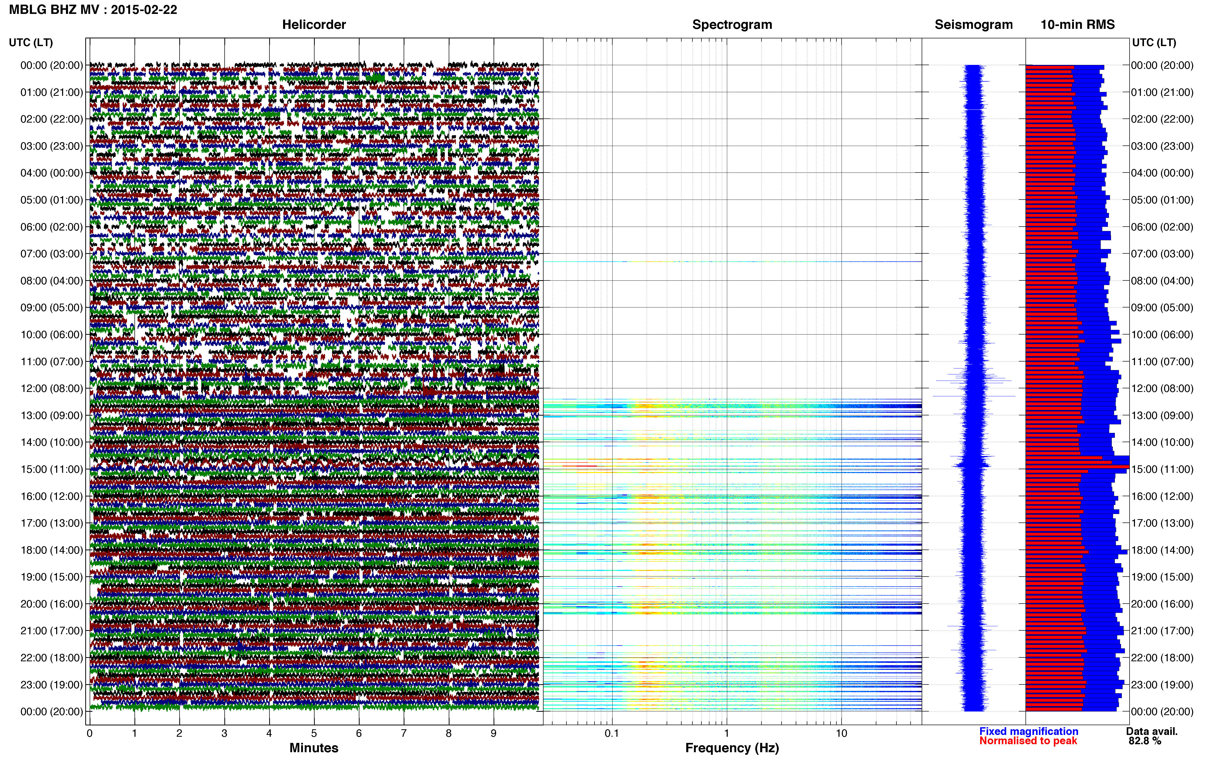Screen dimensions: 1221x763
Task: Click tick '4' on the Minutes axis
Action: (x=269, y=733)
